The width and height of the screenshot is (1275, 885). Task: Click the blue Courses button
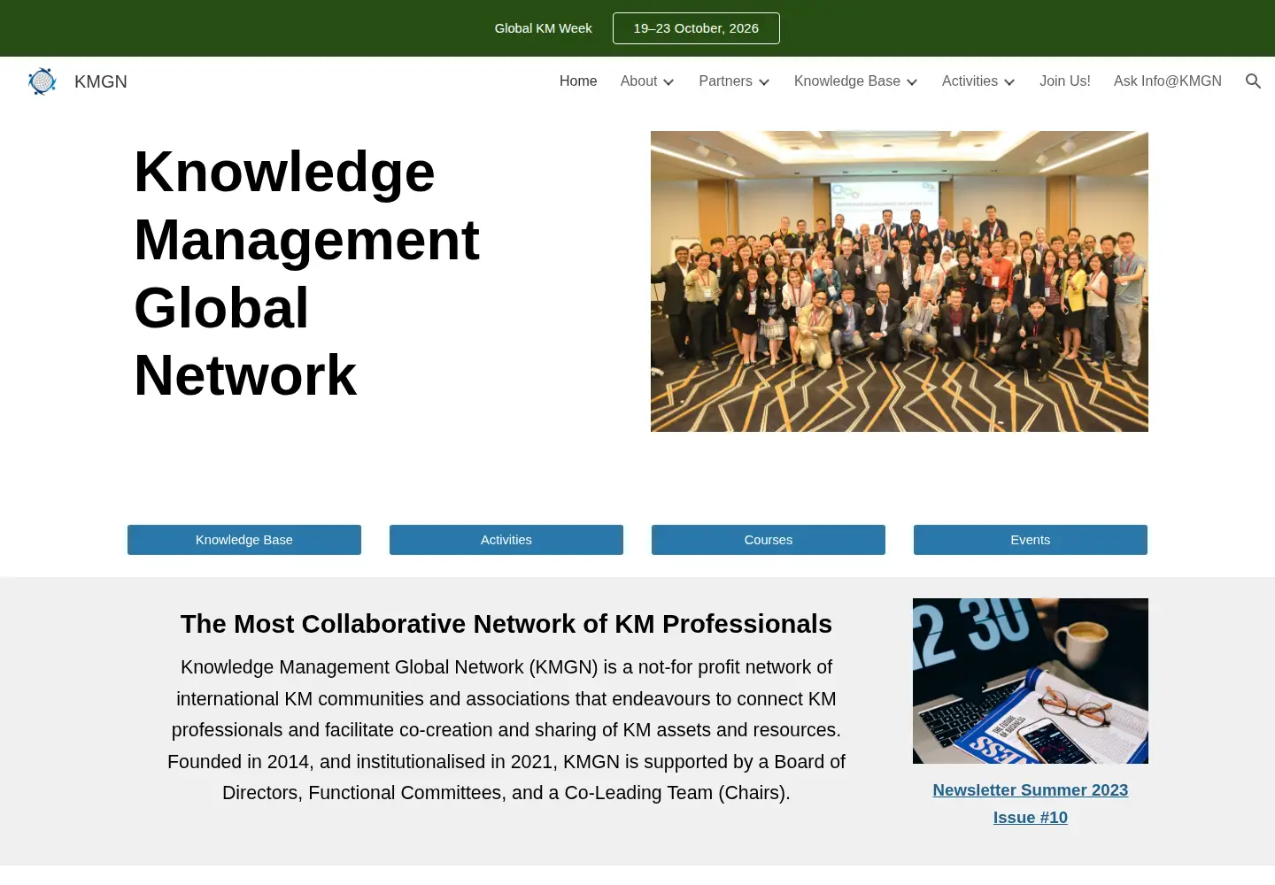coord(769,540)
